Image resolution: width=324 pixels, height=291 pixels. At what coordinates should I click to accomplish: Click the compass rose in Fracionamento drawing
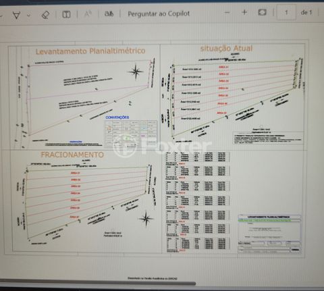point(146,219)
